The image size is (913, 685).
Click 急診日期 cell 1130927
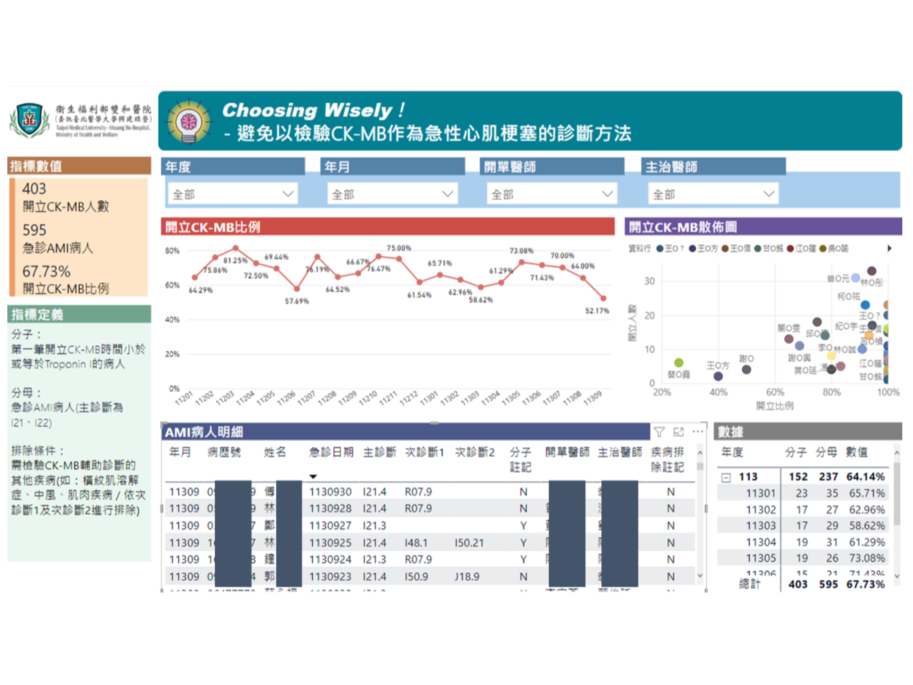click(x=330, y=526)
